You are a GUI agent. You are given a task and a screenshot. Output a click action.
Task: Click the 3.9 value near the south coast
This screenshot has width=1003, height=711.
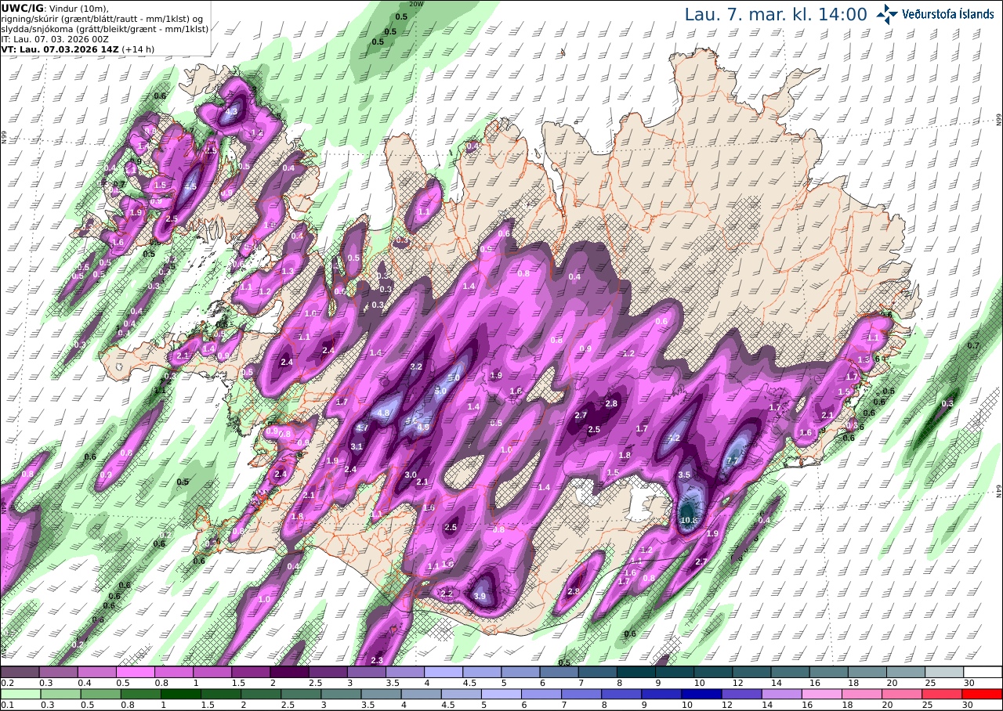coord(480,597)
